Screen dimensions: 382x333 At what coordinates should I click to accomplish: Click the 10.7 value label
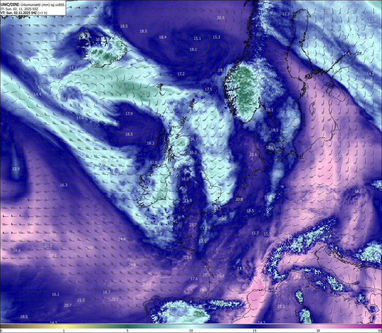[x=358, y=191]
